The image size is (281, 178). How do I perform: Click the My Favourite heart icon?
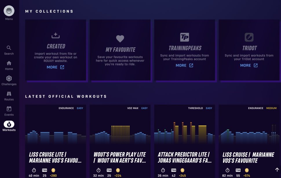pos(120,39)
